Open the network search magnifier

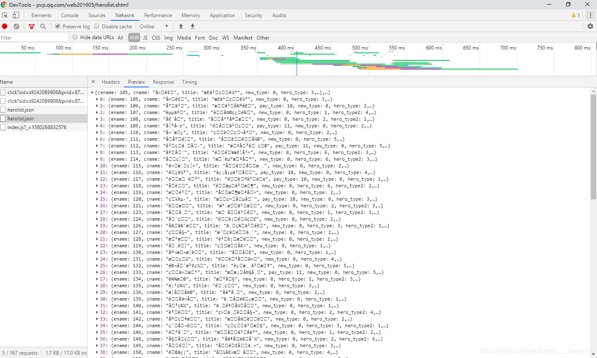43,26
